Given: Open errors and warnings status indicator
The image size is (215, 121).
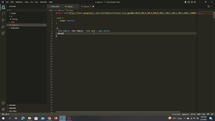Looking at the screenshot, I should point(5,114).
